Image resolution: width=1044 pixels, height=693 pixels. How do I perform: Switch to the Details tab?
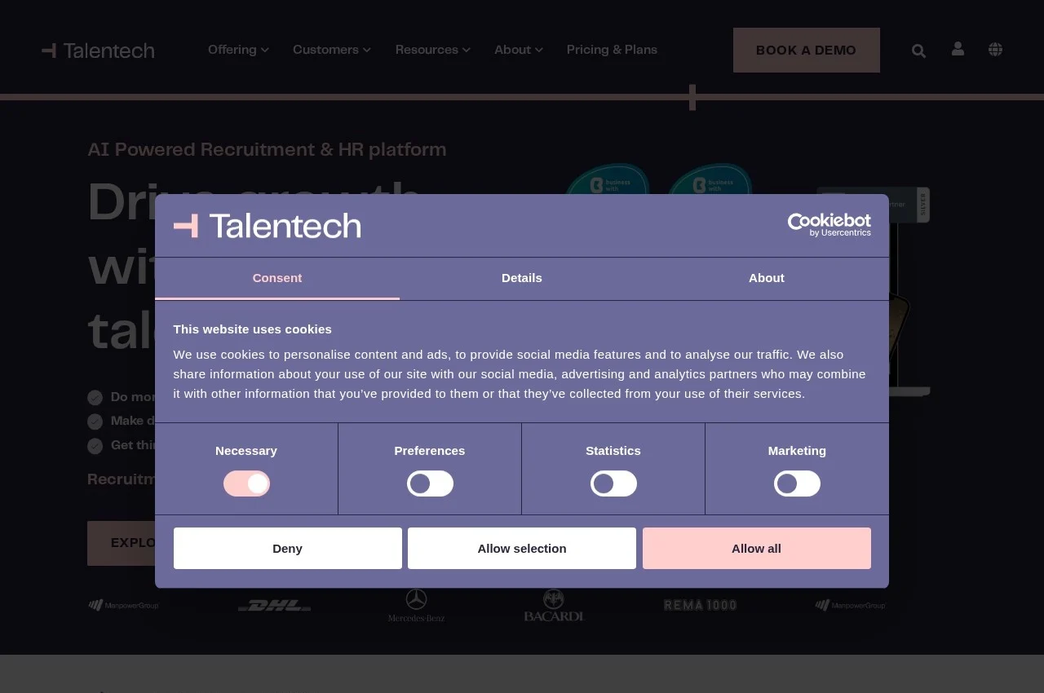click(x=522, y=278)
